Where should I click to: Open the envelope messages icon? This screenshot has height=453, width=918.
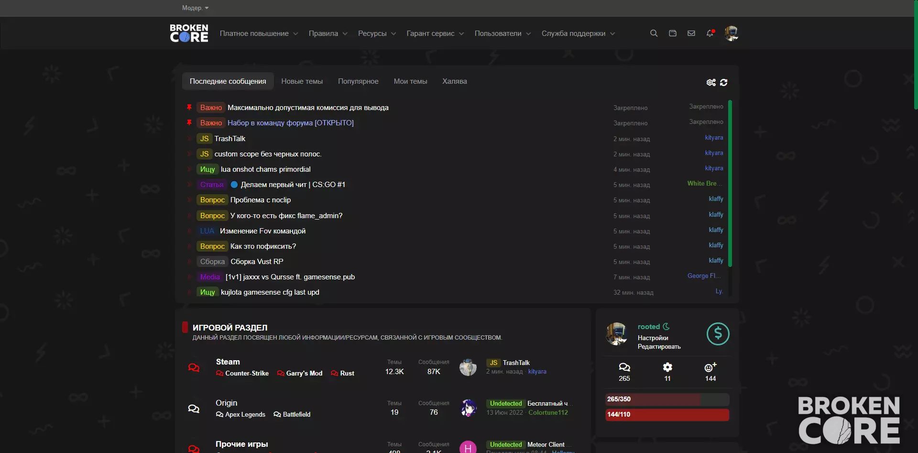pyautogui.click(x=691, y=33)
